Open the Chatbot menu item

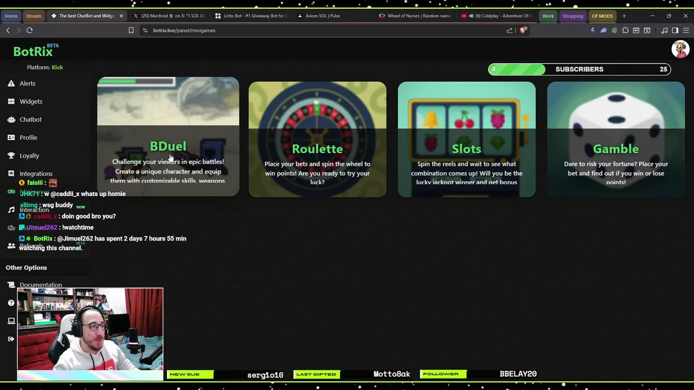(x=30, y=119)
